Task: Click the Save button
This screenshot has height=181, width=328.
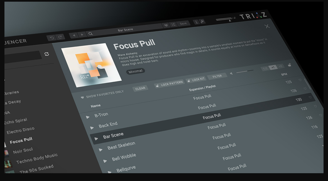Action: (183, 23)
